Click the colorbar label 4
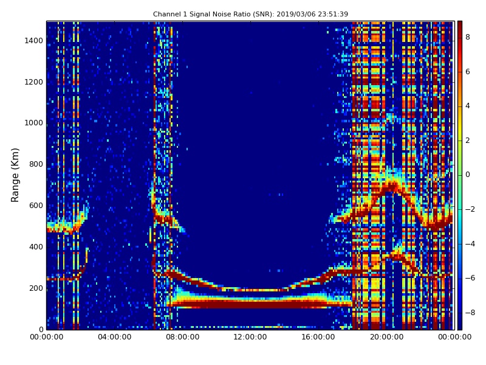 pyautogui.click(x=468, y=106)
